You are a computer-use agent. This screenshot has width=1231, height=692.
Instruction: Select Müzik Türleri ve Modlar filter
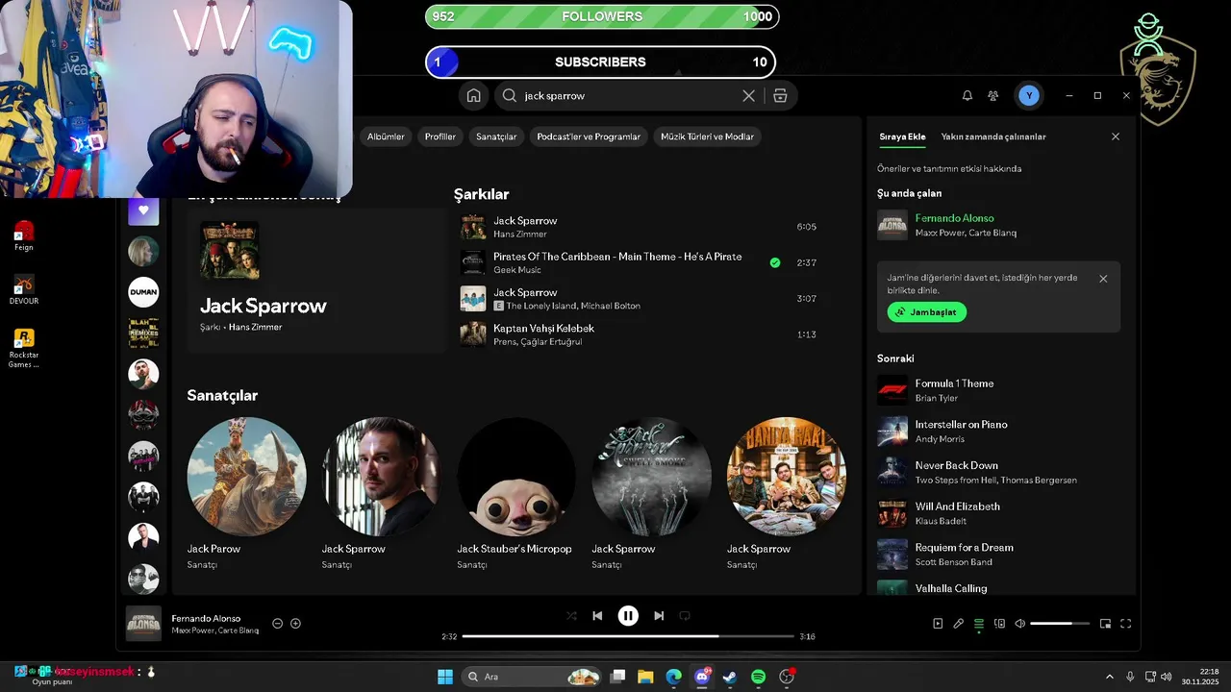coord(707,136)
